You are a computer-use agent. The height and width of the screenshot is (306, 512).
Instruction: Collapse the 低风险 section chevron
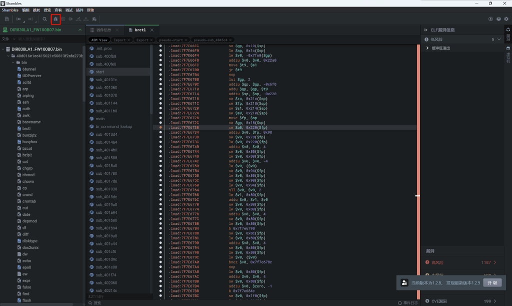(498, 39)
